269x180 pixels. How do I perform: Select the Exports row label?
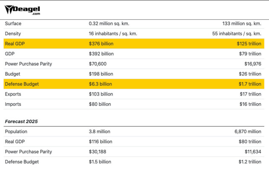[13, 94]
